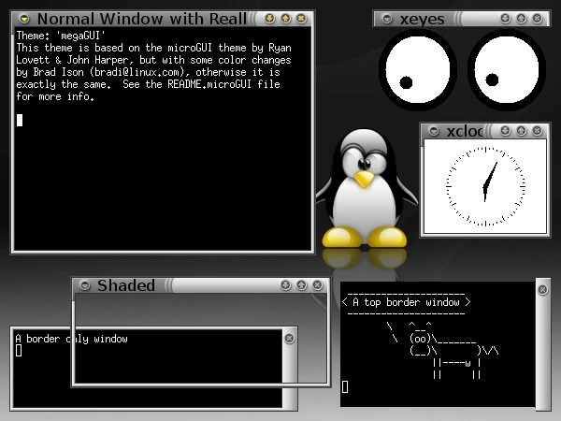Viewport: 561px width, 421px height.
Task: Close the border only window
Action: pos(290,339)
